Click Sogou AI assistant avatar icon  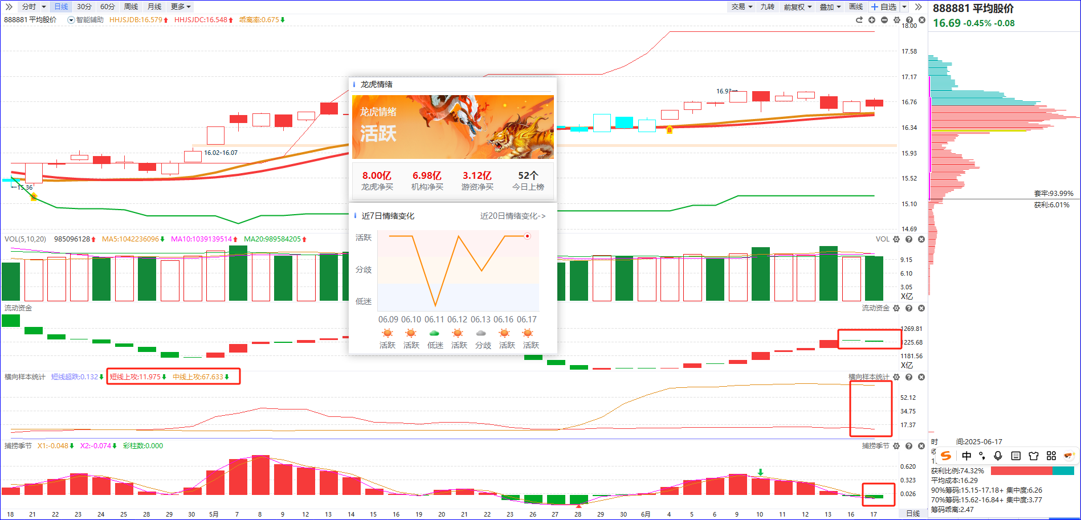coord(1068,456)
